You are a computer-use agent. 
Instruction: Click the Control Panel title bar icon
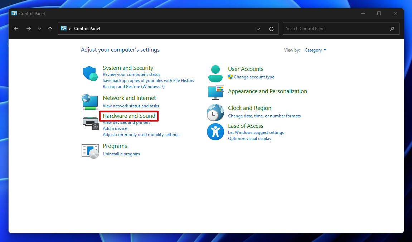(14, 13)
